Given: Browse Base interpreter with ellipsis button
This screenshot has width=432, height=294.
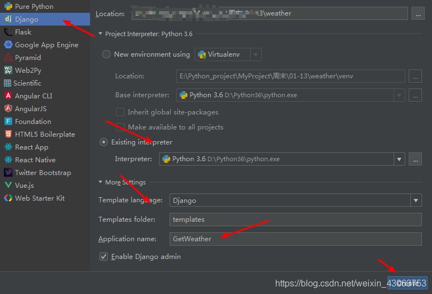Looking at the screenshot, I should [415, 95].
